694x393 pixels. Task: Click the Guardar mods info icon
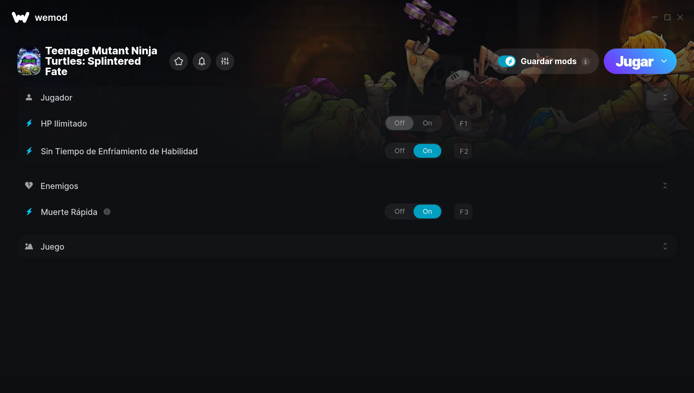(x=586, y=62)
